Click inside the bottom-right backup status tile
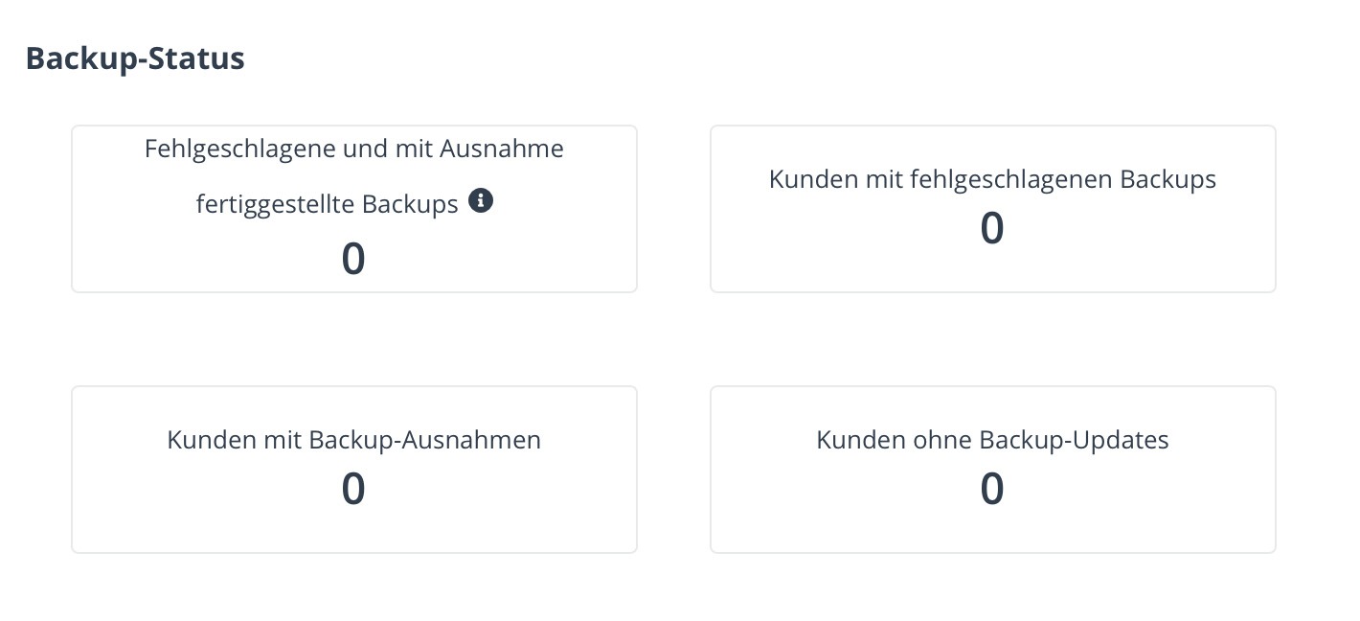The image size is (1360, 621). pos(992,469)
